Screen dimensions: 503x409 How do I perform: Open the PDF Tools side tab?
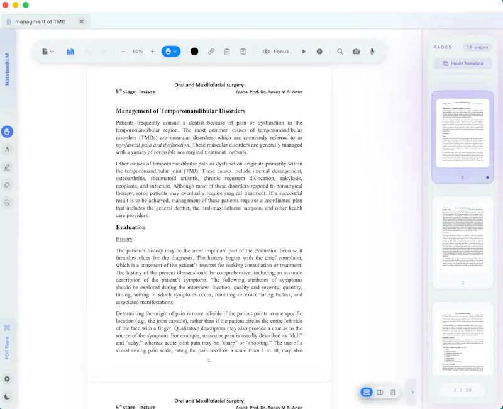[7, 342]
